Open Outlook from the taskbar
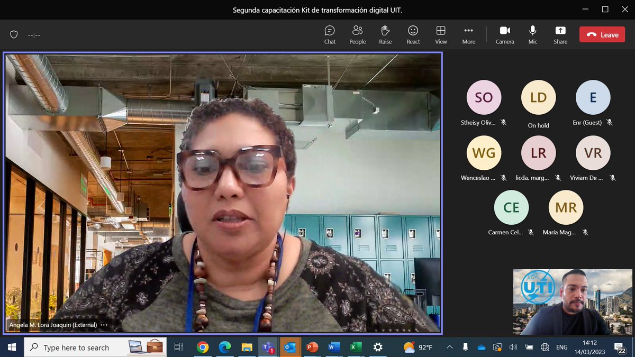Screen dimensions: 635x357 (x=290, y=347)
